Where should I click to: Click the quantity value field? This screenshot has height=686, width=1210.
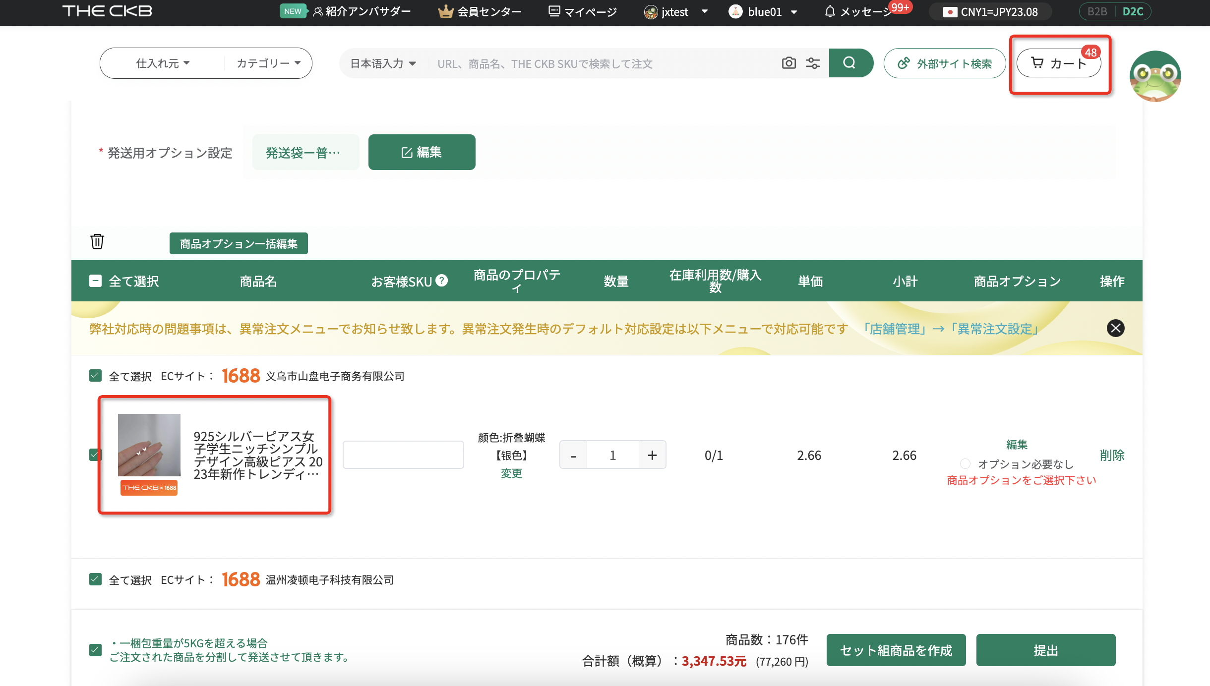613,455
